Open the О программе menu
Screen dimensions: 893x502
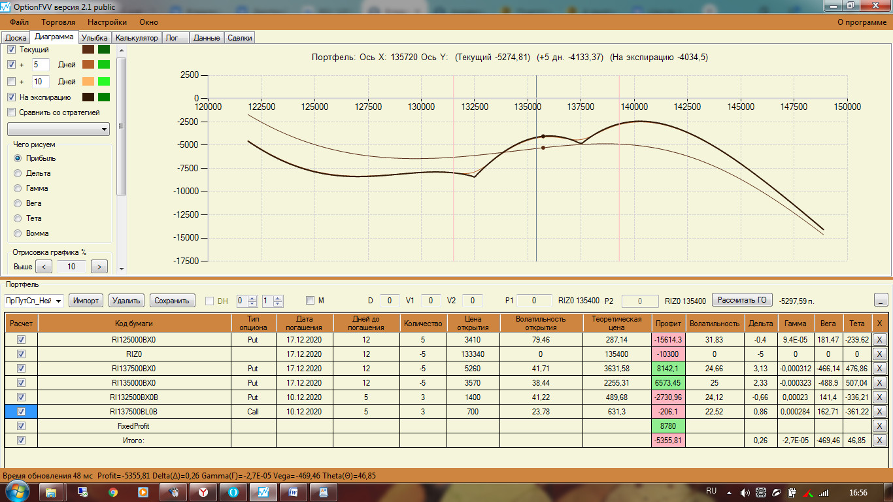point(862,22)
